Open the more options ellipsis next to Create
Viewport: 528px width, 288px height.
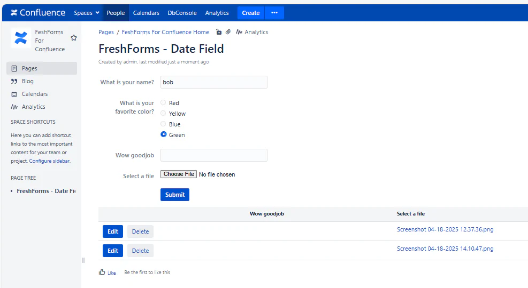coord(274,13)
